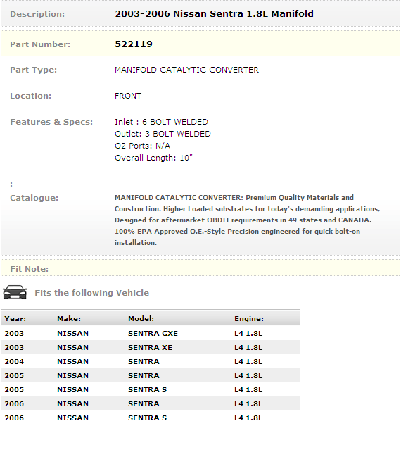
Task: Click the 2003-2006 Nissan Sentra description title
Action: 214,14
